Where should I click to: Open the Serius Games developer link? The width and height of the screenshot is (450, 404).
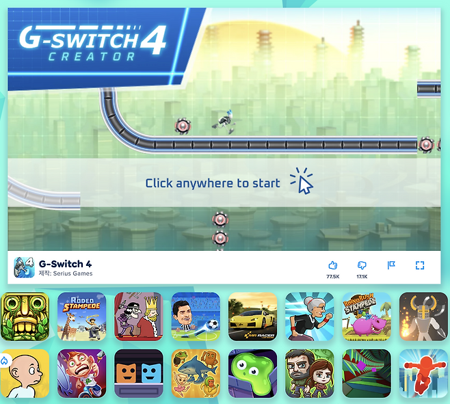point(72,273)
